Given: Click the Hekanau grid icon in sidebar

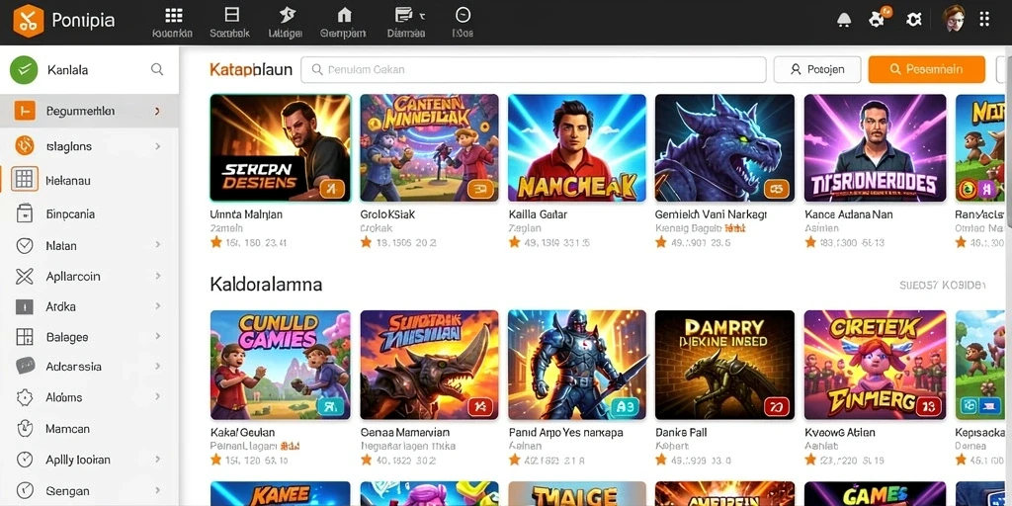Looking at the screenshot, I should tap(25, 180).
